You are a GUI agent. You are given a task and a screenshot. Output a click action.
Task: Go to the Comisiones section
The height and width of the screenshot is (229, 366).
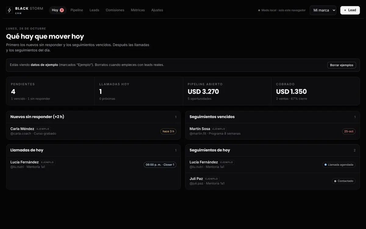pyautogui.click(x=115, y=10)
